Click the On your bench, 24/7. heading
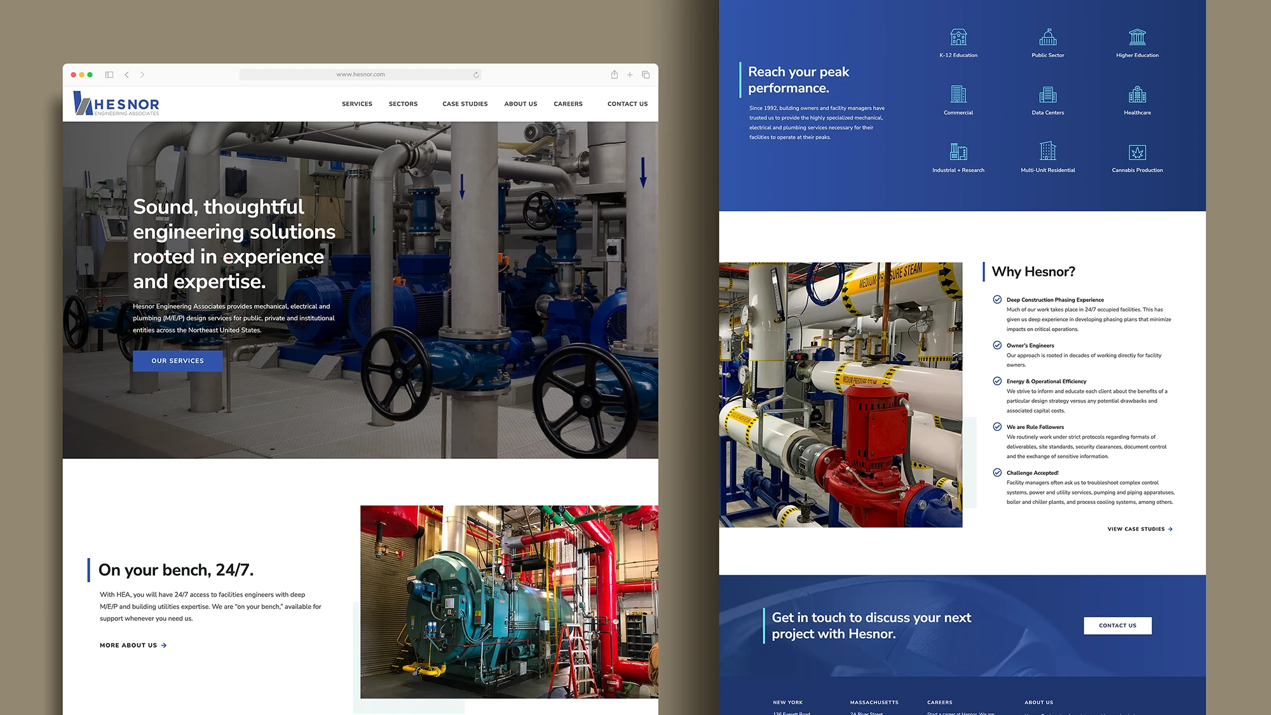1271x715 pixels. pyautogui.click(x=176, y=569)
